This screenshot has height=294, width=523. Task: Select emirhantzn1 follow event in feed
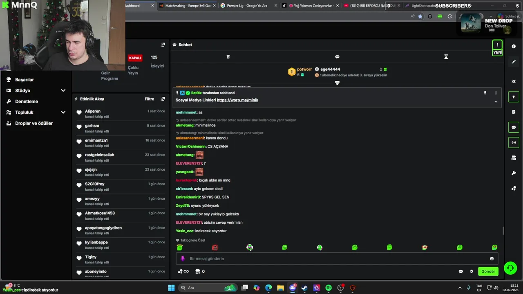[121, 143]
